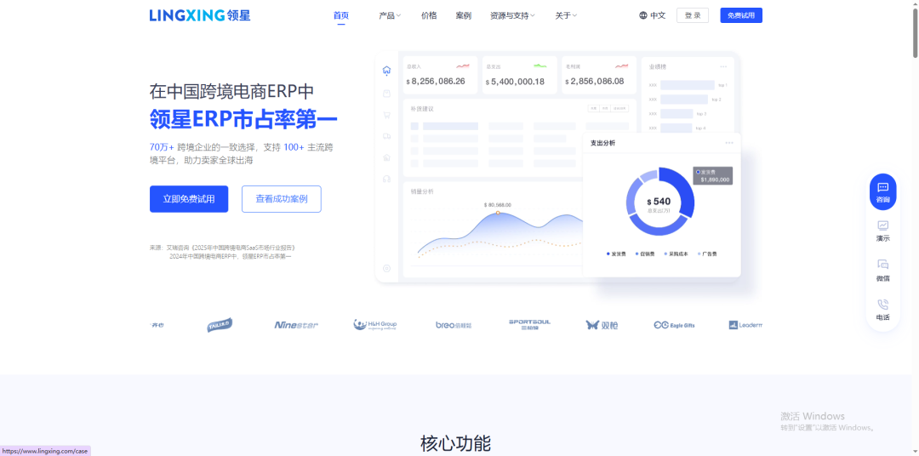The height and width of the screenshot is (456, 919).
Task: Click the warehouse icon in dashboard sidebar
Action: (x=386, y=157)
